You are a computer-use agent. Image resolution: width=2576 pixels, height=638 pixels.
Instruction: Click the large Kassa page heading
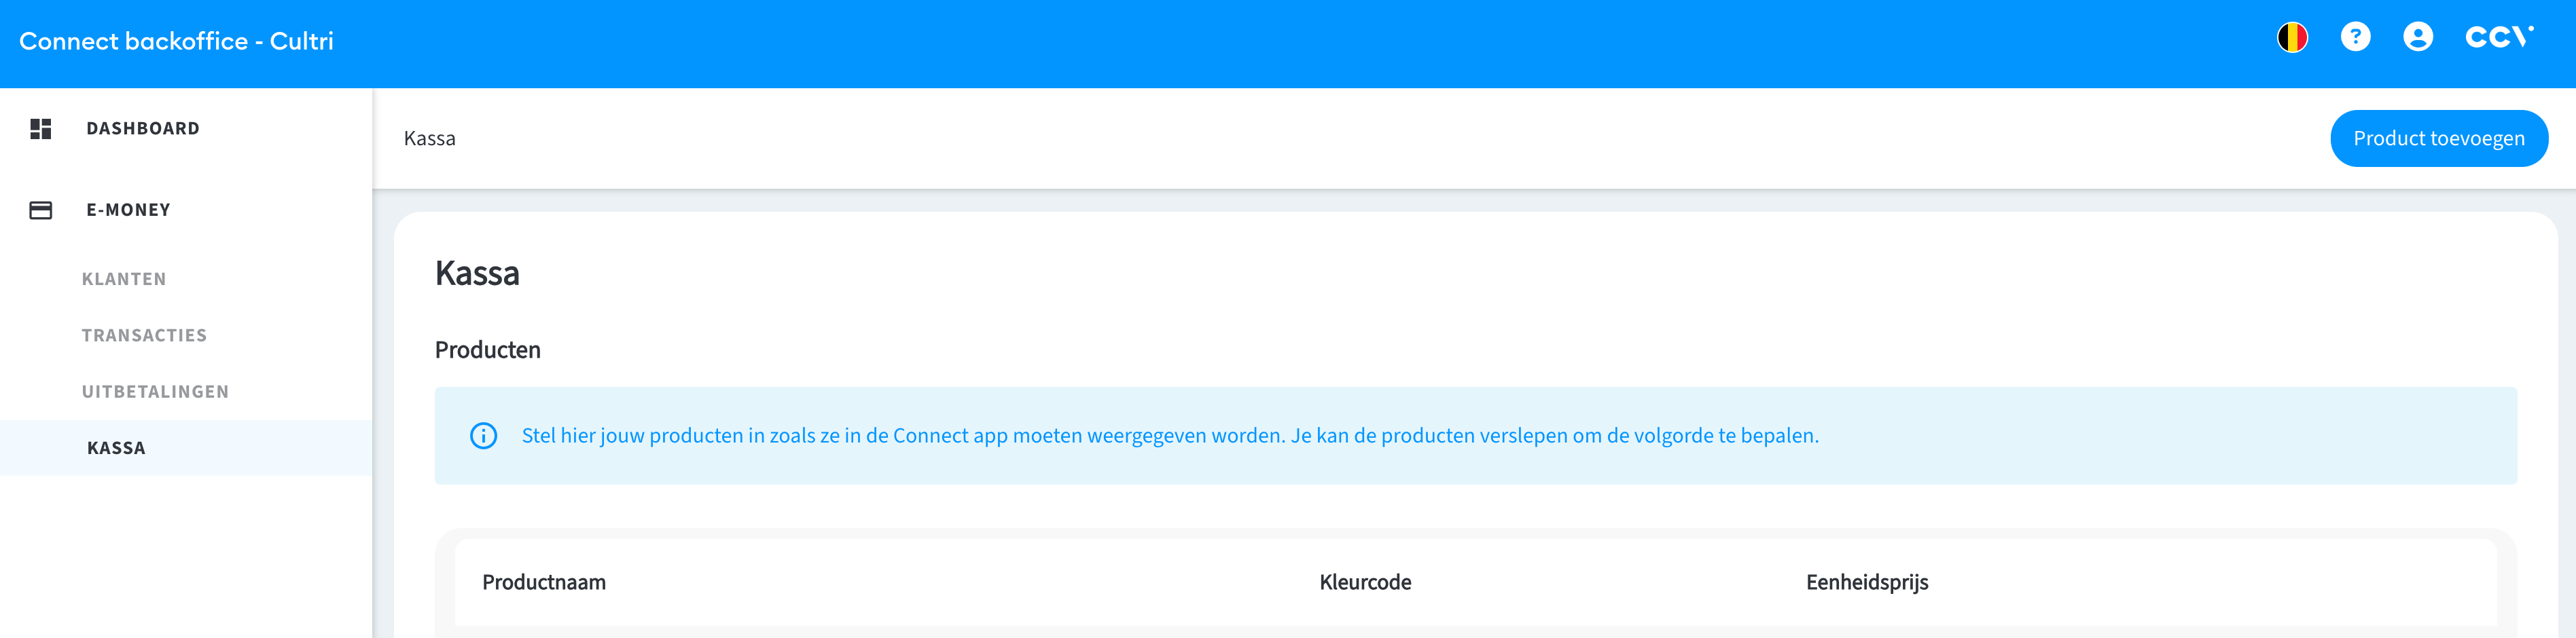477,274
